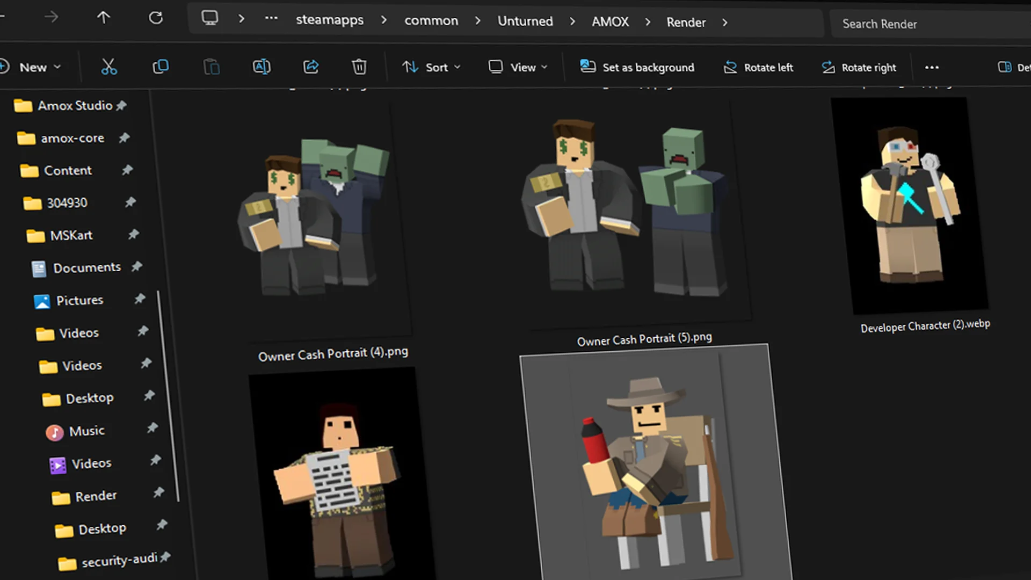Select the cowboy on chair thumbnail
Image resolution: width=1031 pixels, height=580 pixels.
[x=656, y=463]
